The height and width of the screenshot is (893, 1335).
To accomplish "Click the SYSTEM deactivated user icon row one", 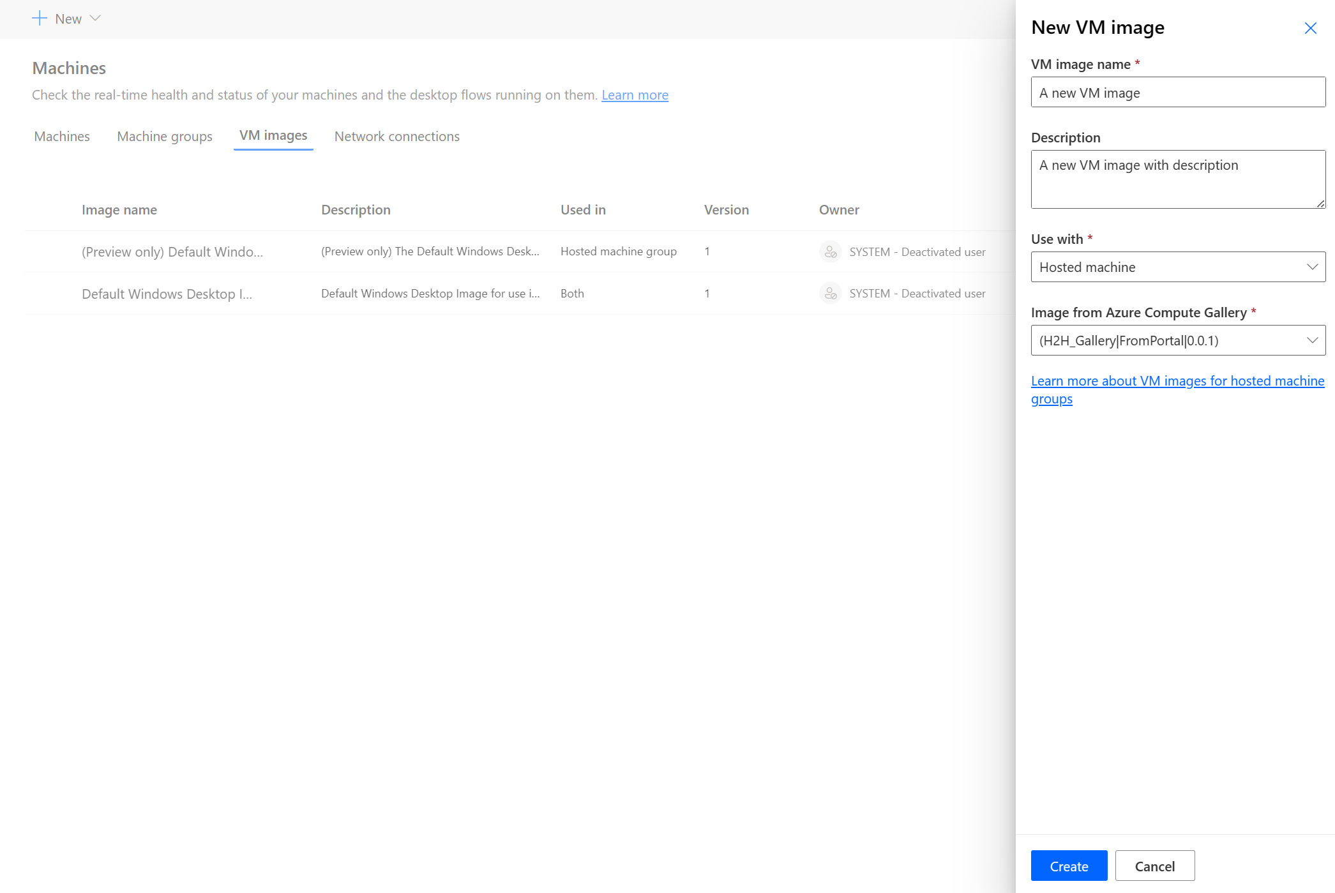I will tap(829, 251).
